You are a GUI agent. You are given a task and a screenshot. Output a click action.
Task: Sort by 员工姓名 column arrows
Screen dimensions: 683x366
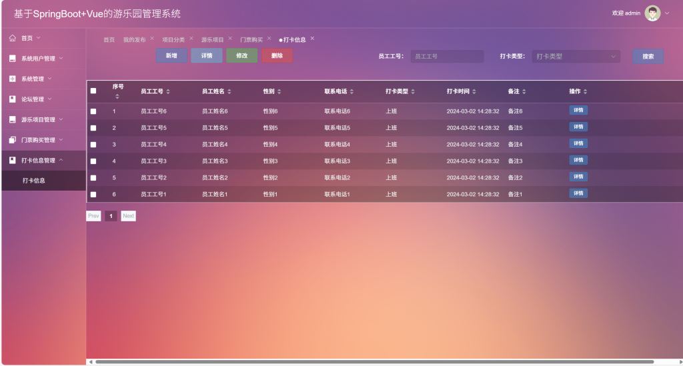tap(229, 91)
